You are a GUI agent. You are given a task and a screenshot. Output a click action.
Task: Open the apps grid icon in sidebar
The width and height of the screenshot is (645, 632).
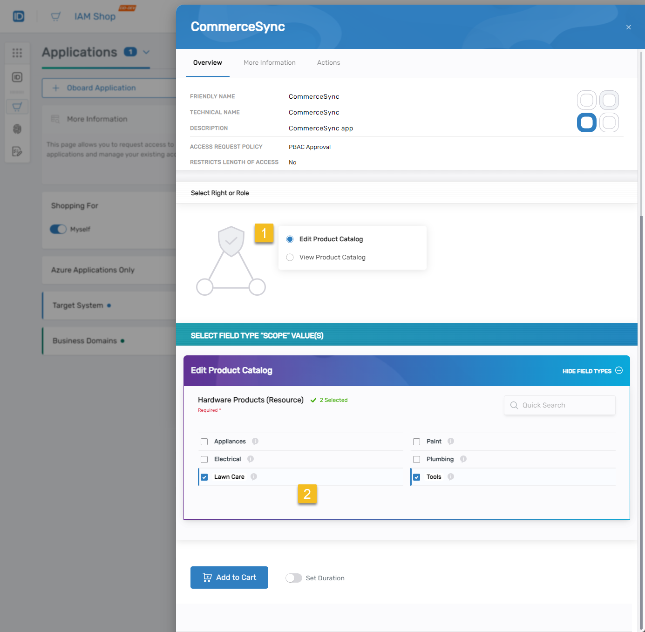(x=17, y=53)
